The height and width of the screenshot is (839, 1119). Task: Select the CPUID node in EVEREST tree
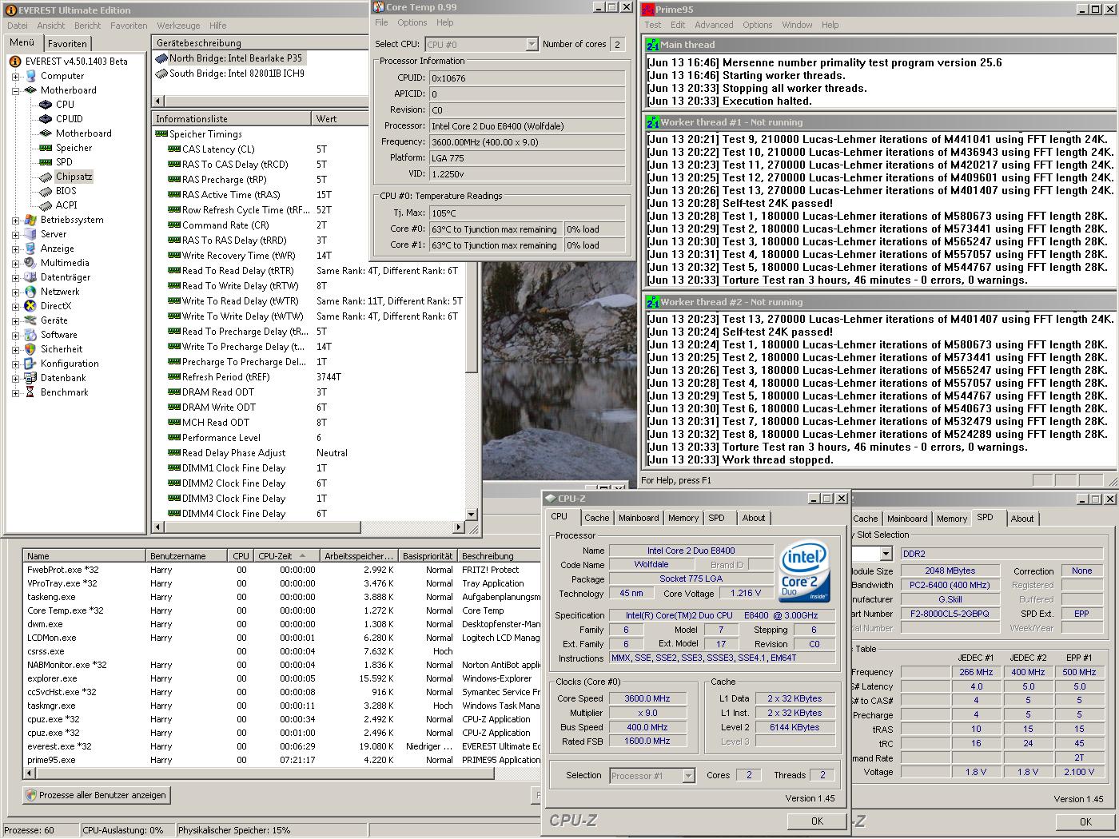[69, 119]
